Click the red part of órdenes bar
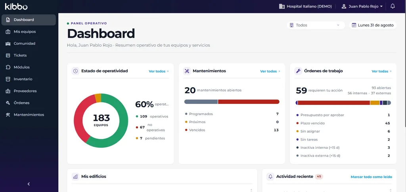Image resolution: width=406 pixels, height=192 pixels. pyautogui.click(x=334, y=103)
